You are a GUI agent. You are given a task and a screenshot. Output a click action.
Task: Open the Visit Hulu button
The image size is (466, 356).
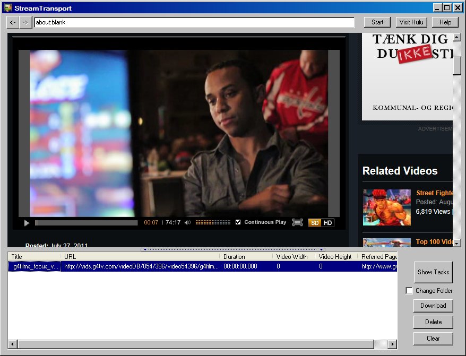pos(411,22)
